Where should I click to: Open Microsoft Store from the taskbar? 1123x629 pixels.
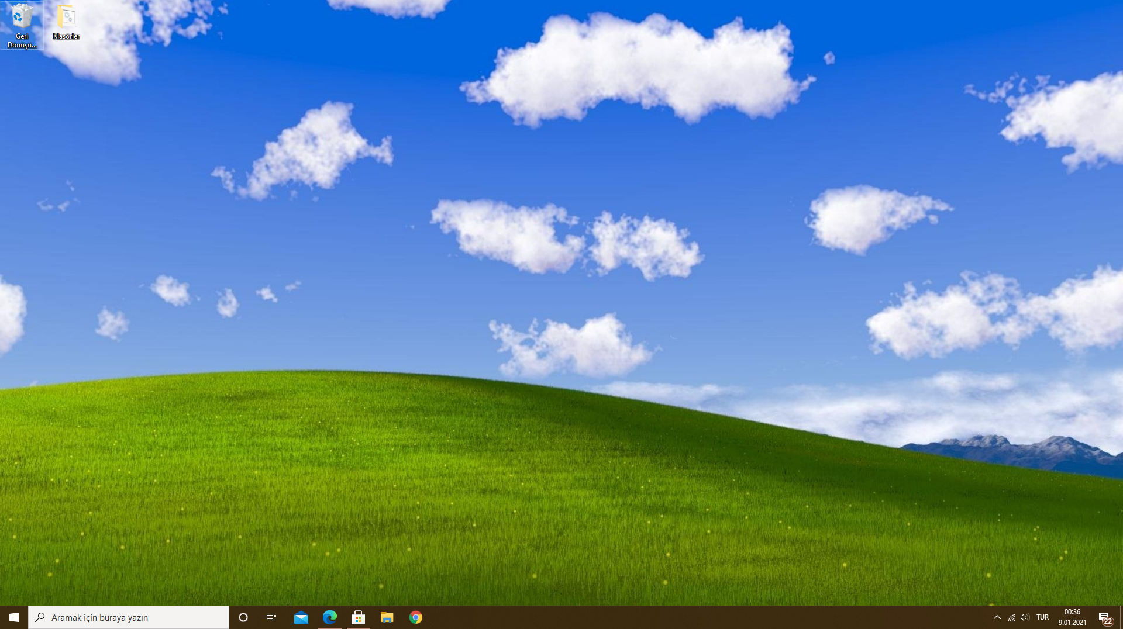click(359, 617)
